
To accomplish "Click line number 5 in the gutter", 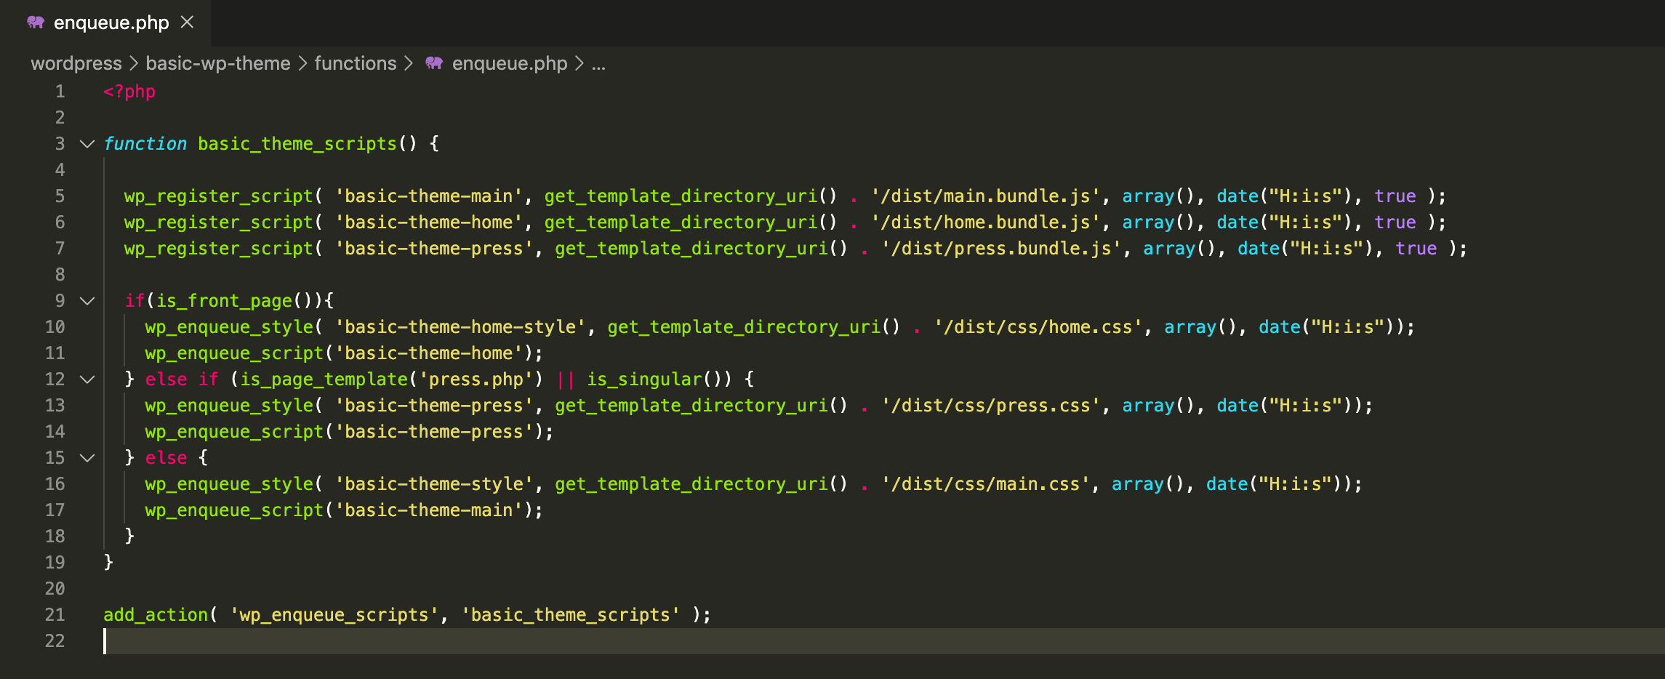I will point(60,196).
